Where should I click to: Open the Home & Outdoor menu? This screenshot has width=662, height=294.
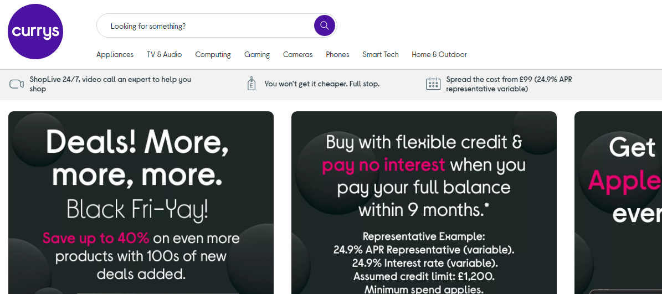point(439,54)
